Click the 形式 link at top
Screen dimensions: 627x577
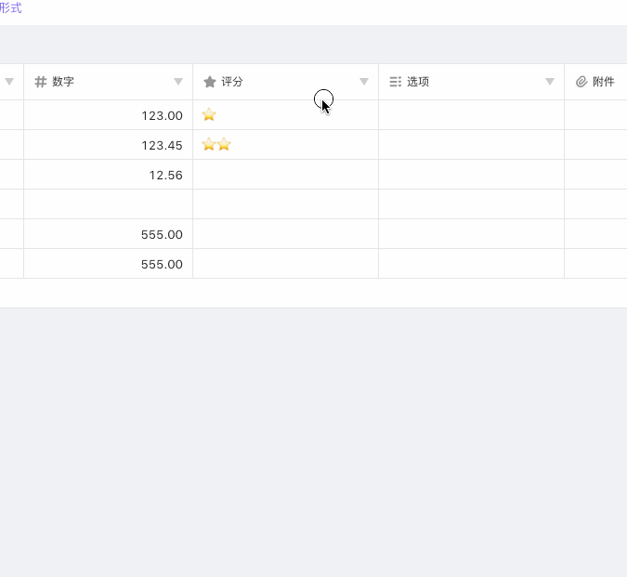(11, 8)
